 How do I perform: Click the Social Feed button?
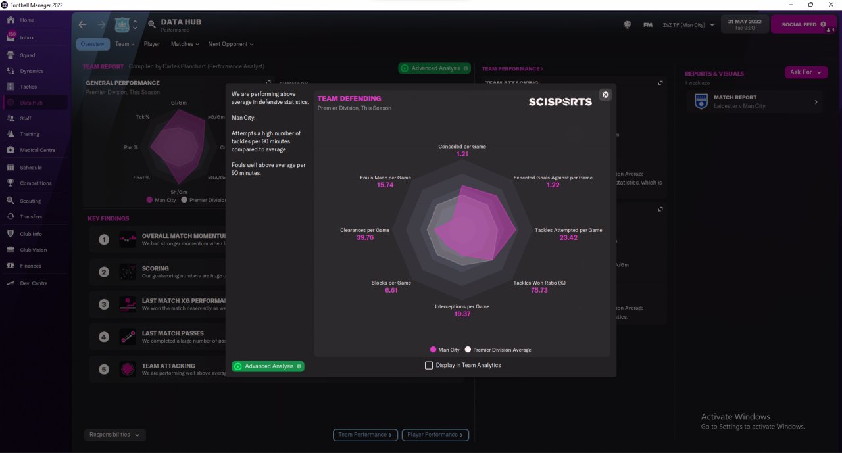tap(803, 24)
